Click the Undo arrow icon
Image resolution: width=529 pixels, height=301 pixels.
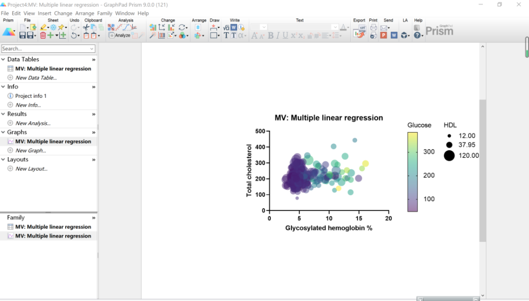74,35
